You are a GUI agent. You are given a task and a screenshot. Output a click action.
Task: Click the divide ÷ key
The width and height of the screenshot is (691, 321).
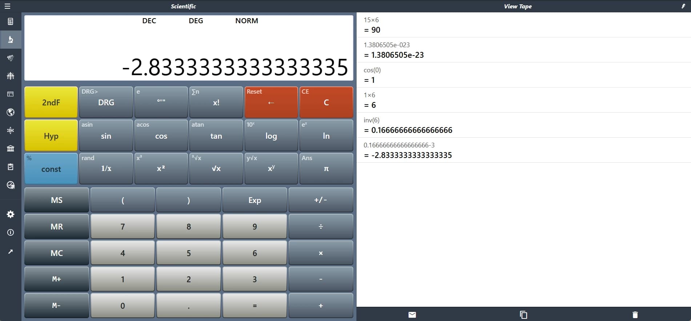pyautogui.click(x=321, y=226)
